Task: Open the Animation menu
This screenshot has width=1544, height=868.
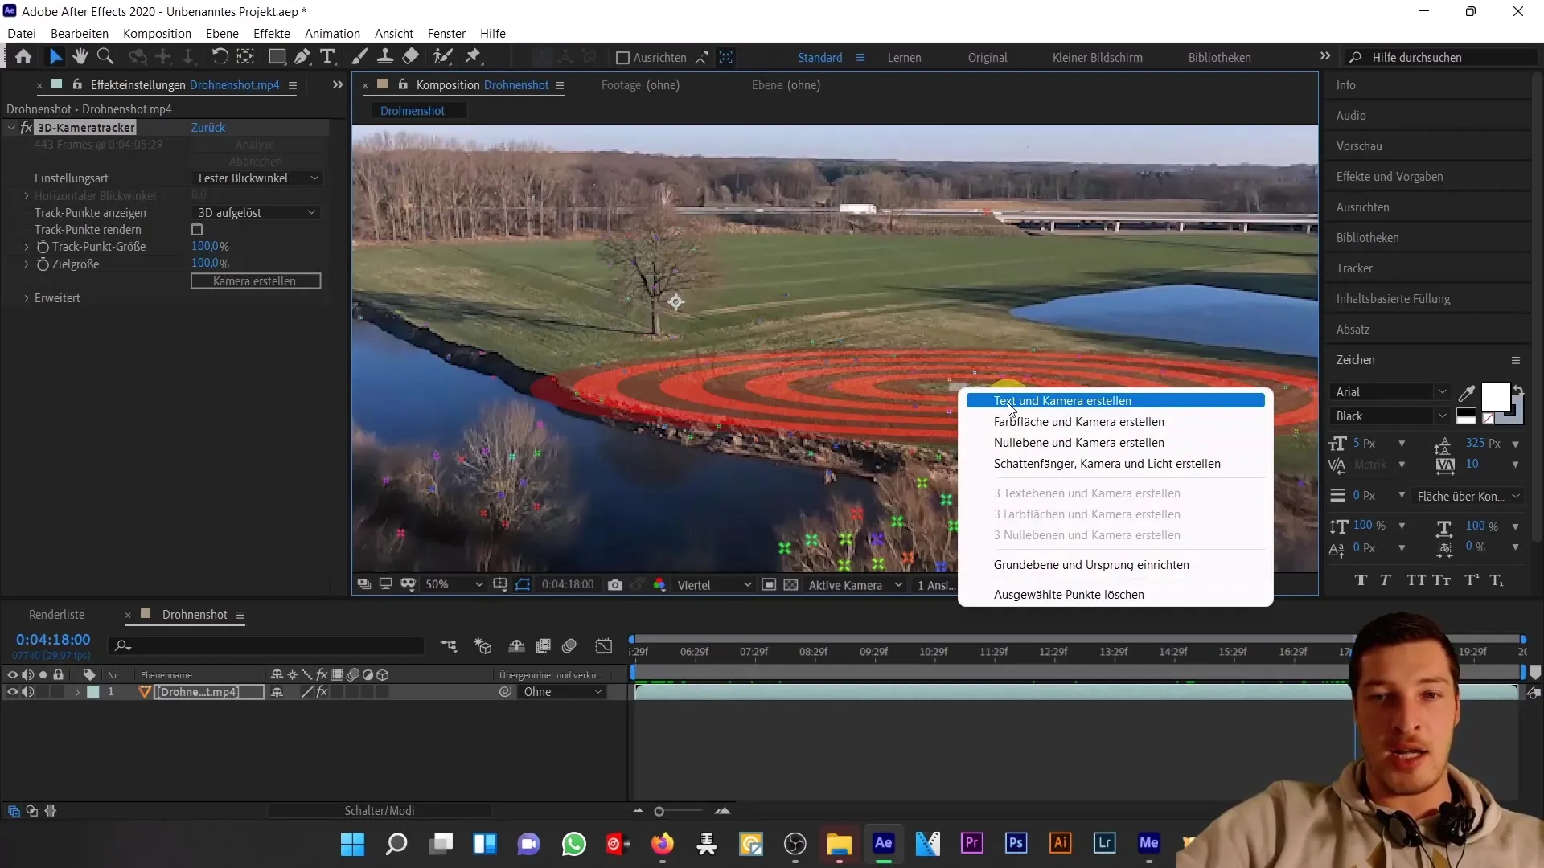Action: click(x=332, y=34)
